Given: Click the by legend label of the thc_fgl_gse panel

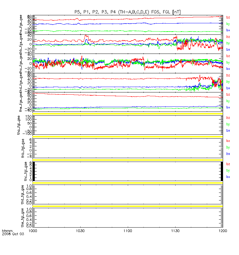Looking at the screenshot, I should (x=228, y=171).
